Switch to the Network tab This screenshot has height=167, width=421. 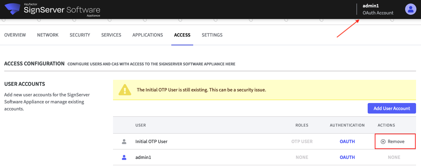(x=48, y=35)
